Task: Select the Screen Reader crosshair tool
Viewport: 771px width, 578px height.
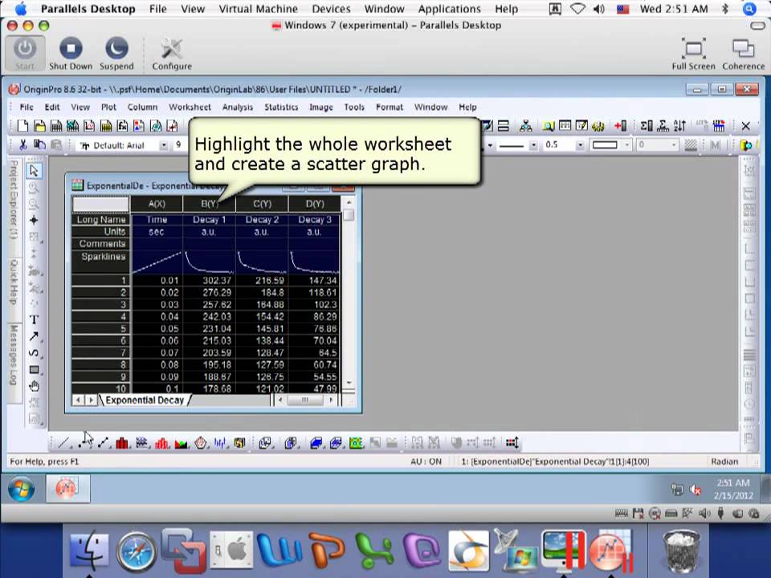Action: pos(34,220)
